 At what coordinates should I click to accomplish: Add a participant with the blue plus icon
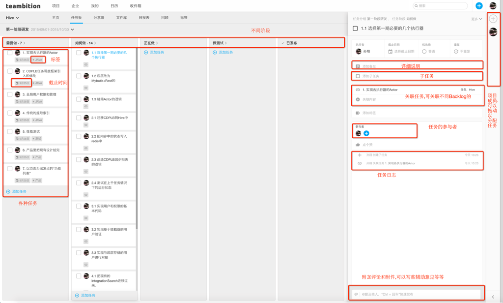pyautogui.click(x=366, y=133)
